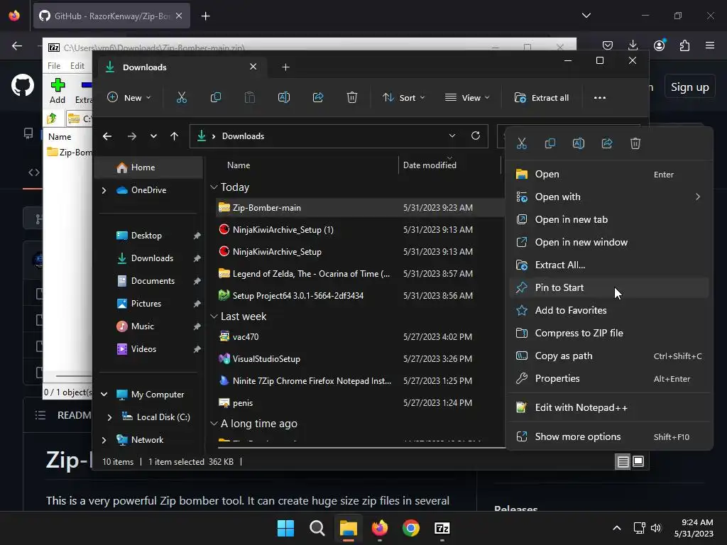Expand OneDrive in navigation pane

click(104, 190)
